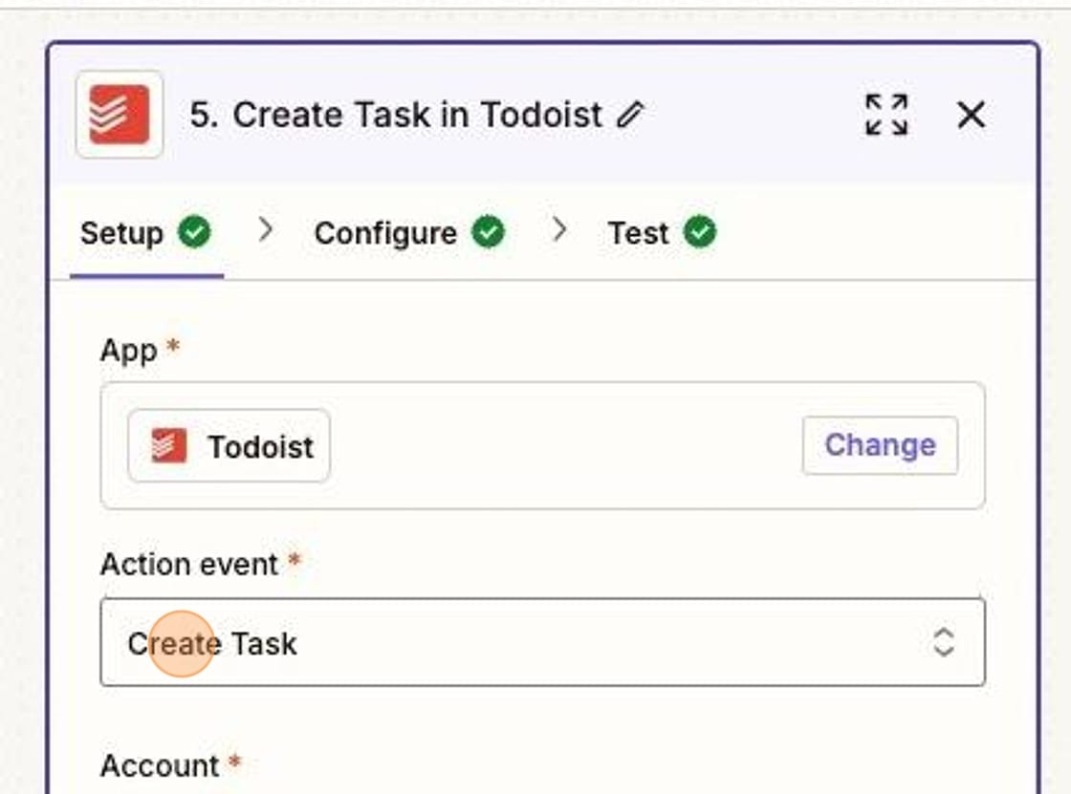Click the Todoist app icon in the step header
The width and height of the screenshot is (1071, 794).
pos(119,115)
